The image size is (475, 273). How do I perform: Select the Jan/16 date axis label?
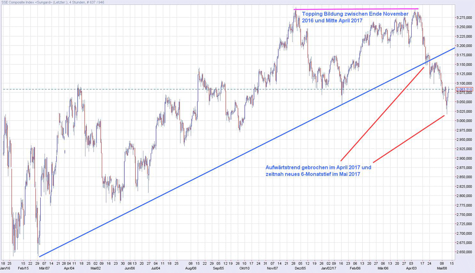point(6,269)
